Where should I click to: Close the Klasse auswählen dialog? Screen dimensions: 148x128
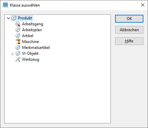tap(143, 5)
